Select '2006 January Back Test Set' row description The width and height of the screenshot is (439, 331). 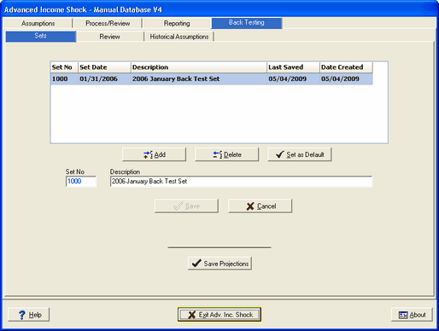[x=199, y=78]
